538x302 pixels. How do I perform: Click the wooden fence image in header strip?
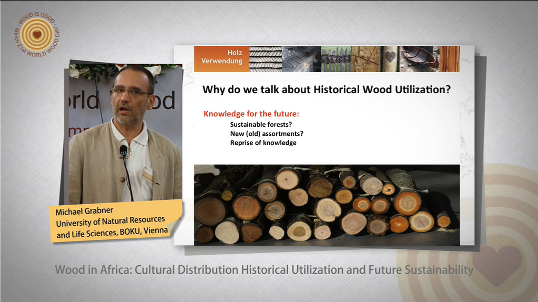[x=336, y=58]
